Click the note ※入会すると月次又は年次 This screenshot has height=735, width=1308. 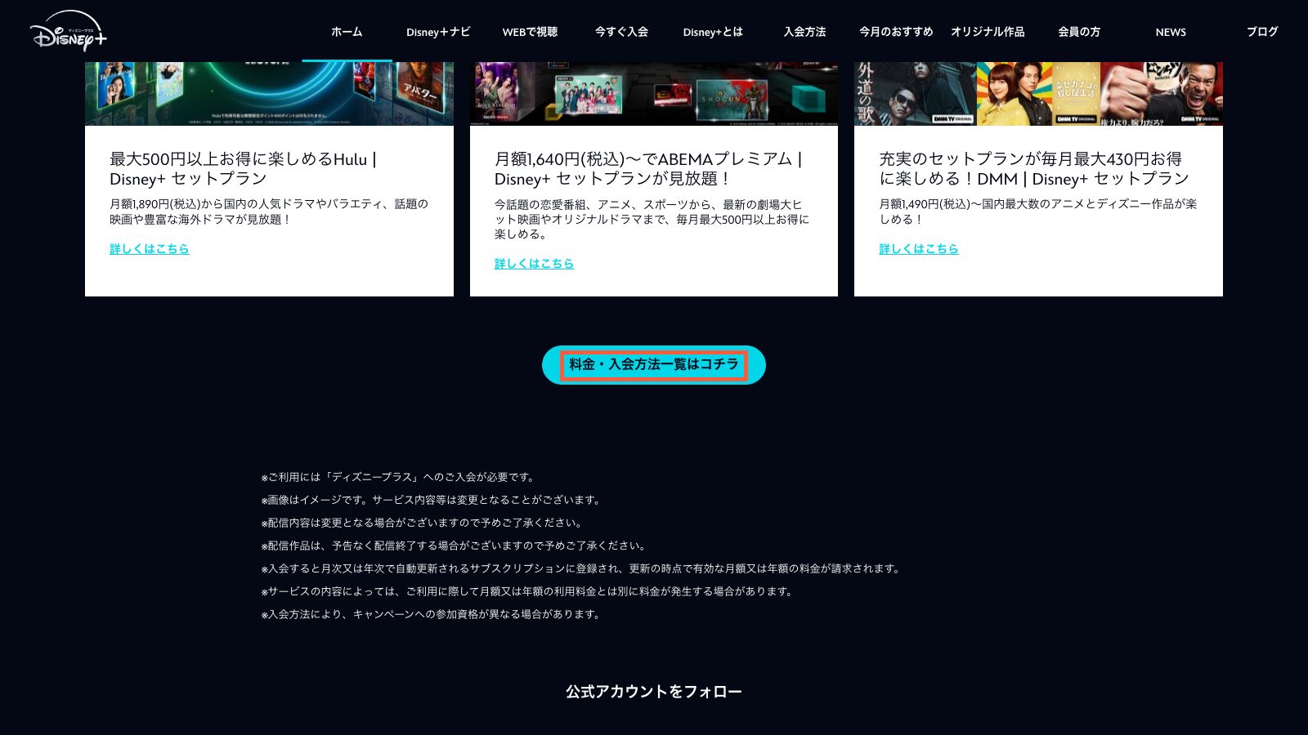coord(582,568)
